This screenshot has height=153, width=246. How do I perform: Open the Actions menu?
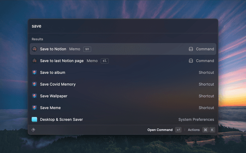point(194,130)
